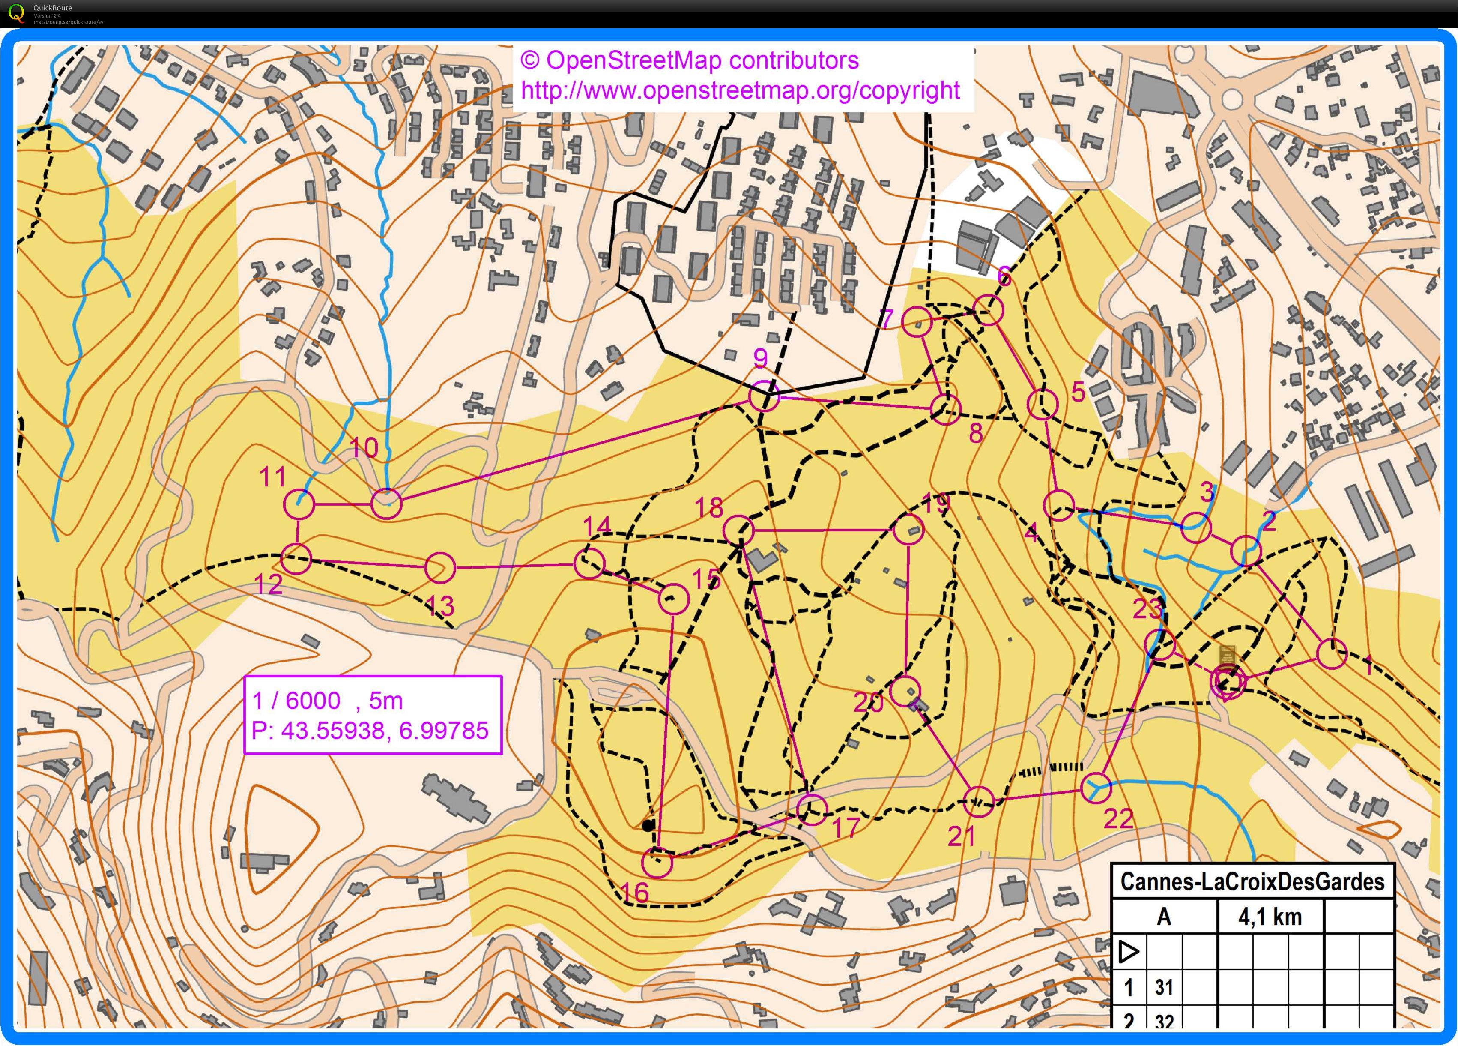Click the map scale text 1 / 6000, 5m
This screenshot has height=1046, width=1458.
(327, 701)
